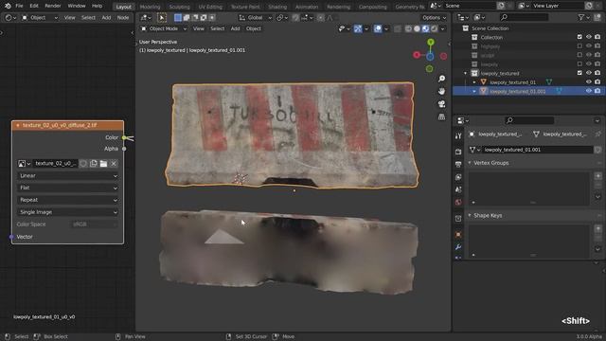Toggle fake user shield icon in node
This screenshot has height=341, width=606.
(x=83, y=164)
